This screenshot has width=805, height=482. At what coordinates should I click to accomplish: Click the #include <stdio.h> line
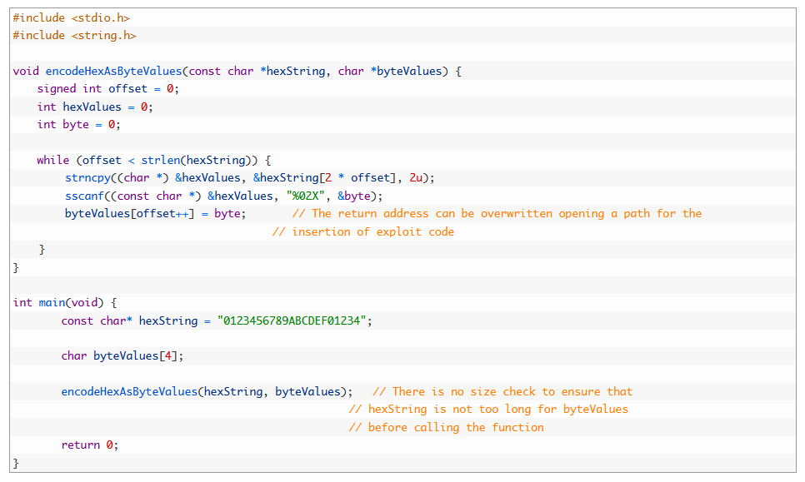[72, 17]
